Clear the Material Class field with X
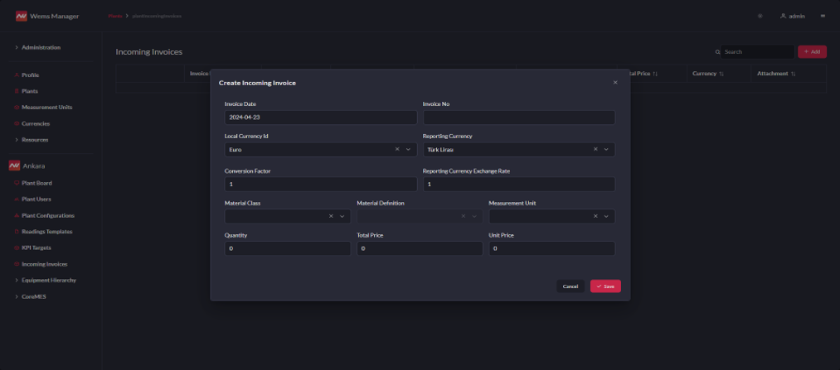This screenshot has height=370, width=840. [331, 216]
